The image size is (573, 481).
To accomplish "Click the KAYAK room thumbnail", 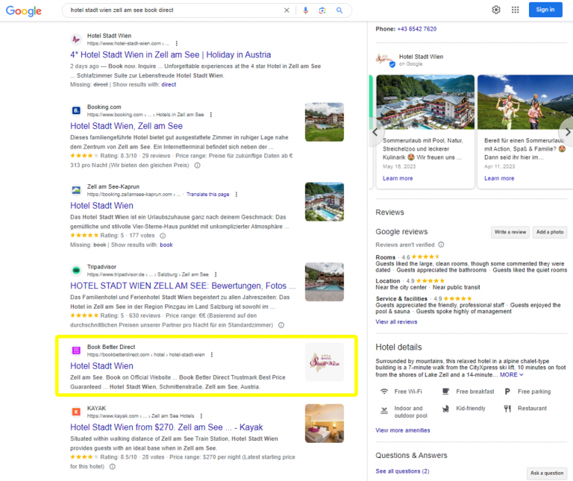I will click(x=324, y=424).
